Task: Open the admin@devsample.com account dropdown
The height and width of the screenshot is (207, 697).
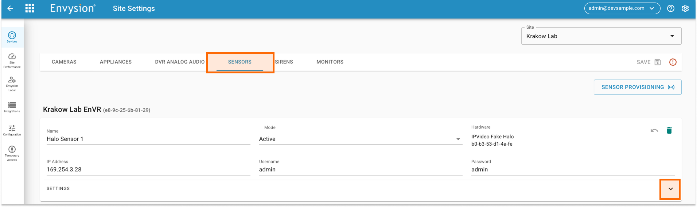Action: 622,8
